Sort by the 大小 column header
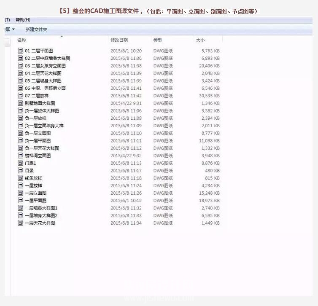The width and height of the screenshot is (318, 306). (x=200, y=40)
